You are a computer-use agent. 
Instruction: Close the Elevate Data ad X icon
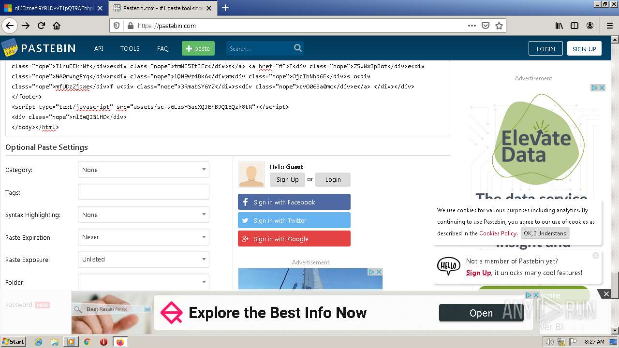pos(602,87)
